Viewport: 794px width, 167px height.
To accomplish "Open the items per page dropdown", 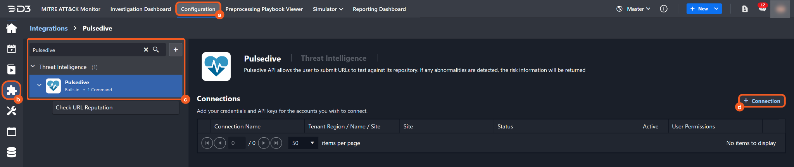I will point(303,143).
